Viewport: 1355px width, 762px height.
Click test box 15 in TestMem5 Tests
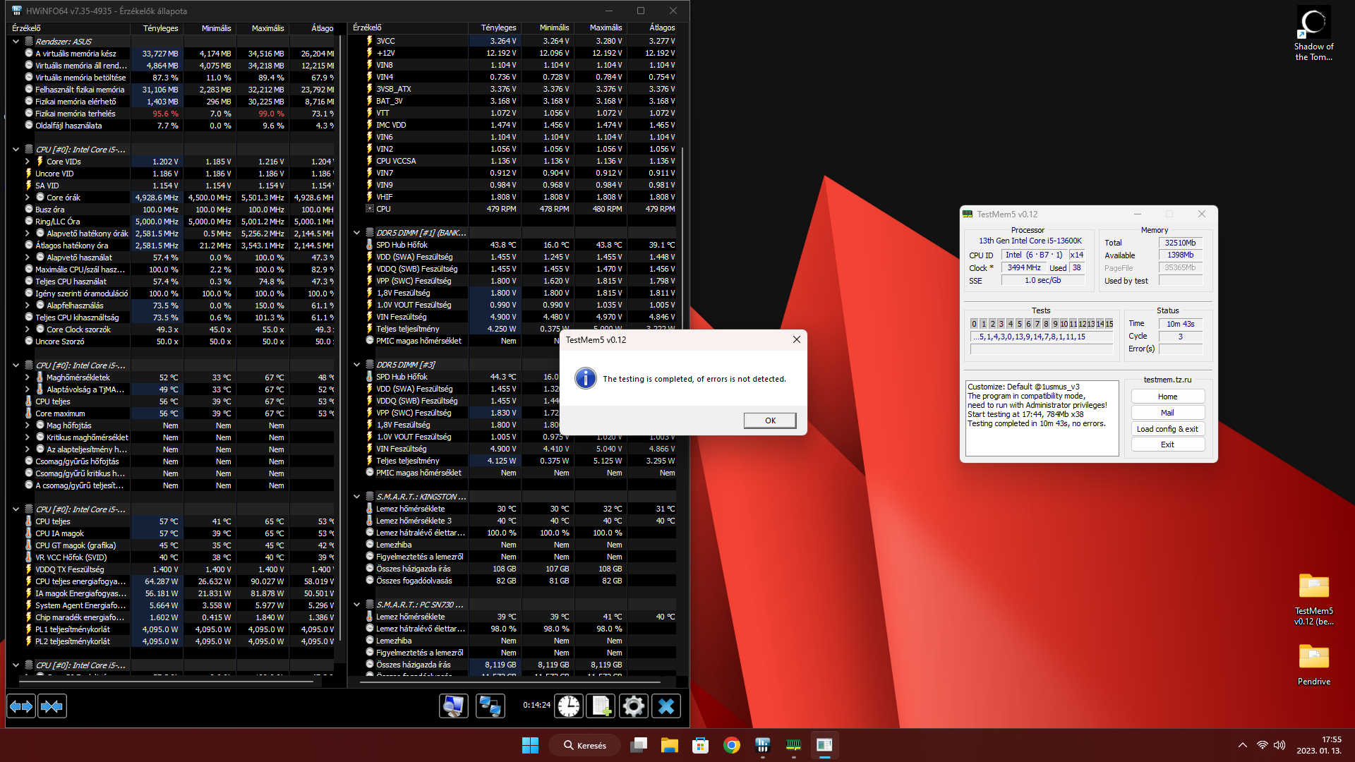(x=1109, y=324)
